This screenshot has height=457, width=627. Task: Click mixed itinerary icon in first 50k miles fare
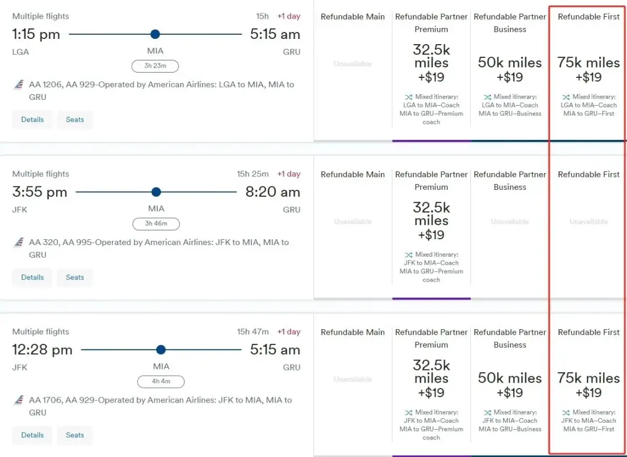pyautogui.click(x=487, y=97)
